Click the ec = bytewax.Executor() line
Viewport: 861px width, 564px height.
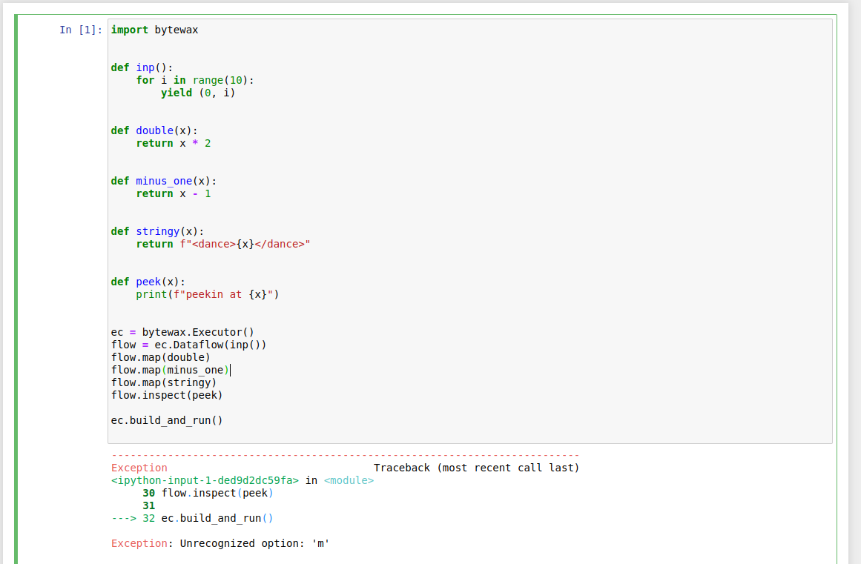tap(182, 333)
